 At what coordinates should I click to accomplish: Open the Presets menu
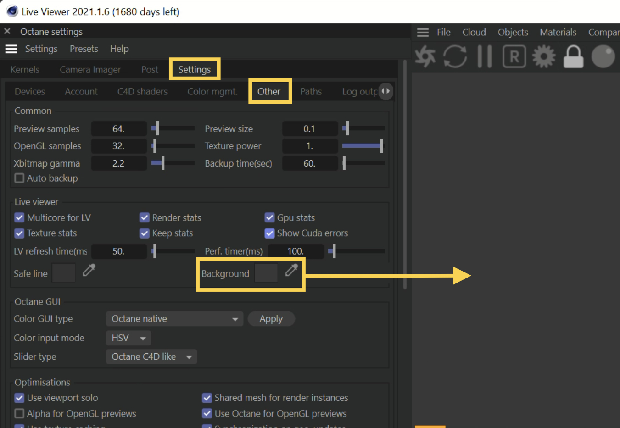pos(84,49)
